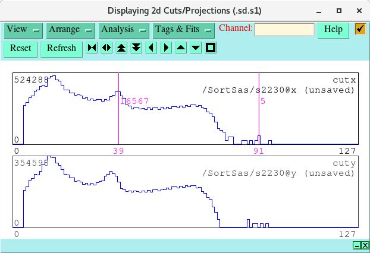Toggle the orange checkmark box beside Help
Viewport: 370px width, 253px height.
tap(360, 29)
